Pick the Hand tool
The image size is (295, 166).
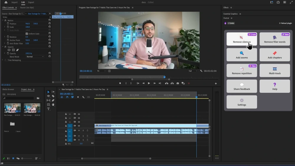click(x=53, y=105)
